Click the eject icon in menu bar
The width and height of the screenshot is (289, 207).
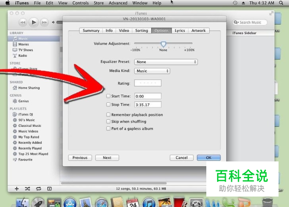pyautogui.click(x=243, y=3)
